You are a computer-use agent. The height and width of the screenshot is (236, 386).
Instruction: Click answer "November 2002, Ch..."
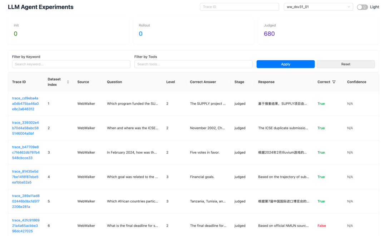(207, 128)
